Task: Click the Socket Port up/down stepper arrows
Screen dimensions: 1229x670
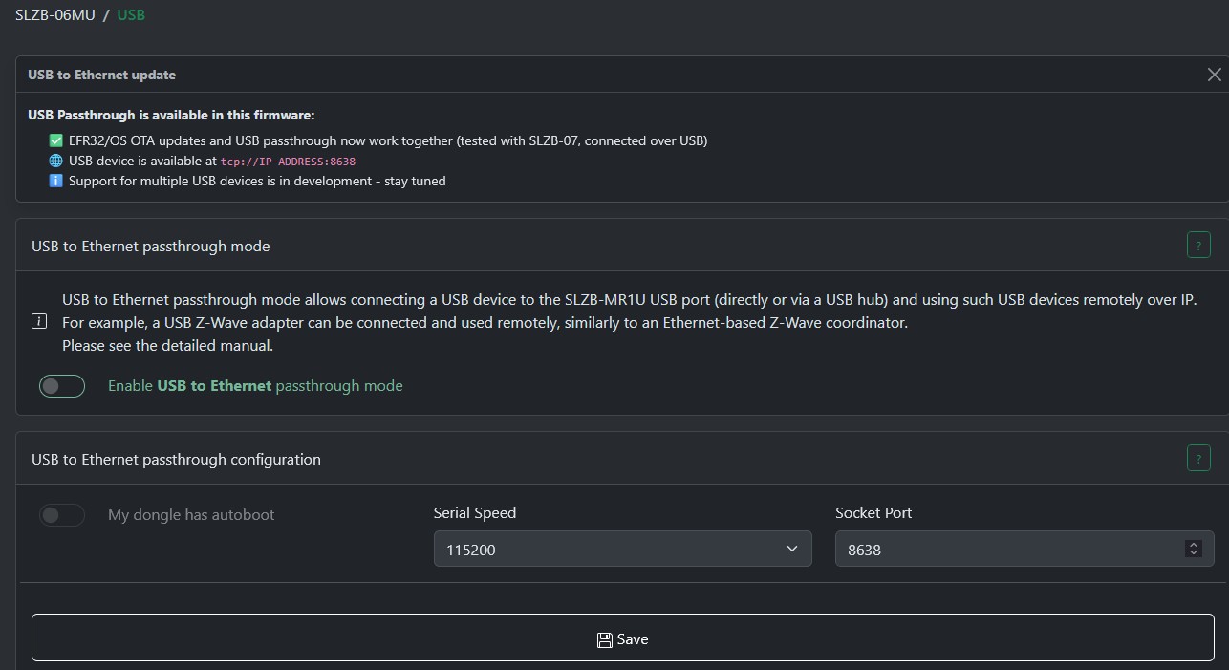Action: (1192, 549)
